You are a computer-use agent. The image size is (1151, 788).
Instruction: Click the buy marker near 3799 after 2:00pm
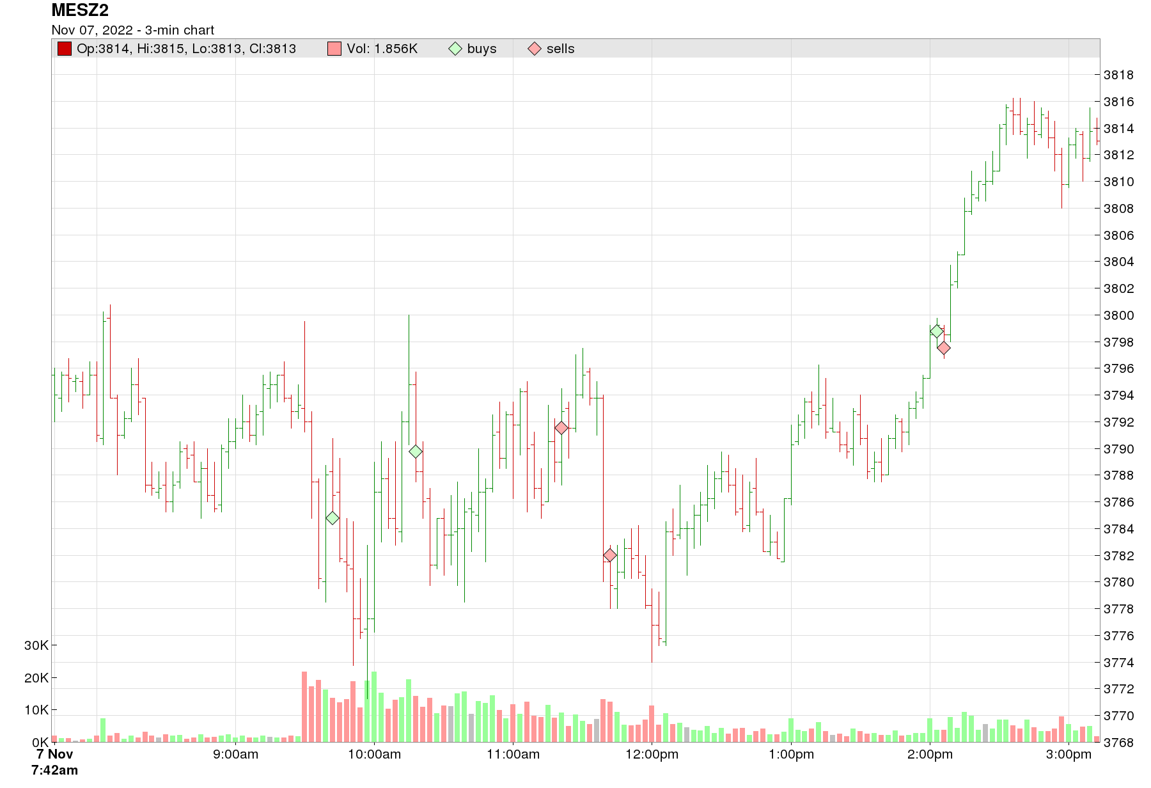pos(937,331)
